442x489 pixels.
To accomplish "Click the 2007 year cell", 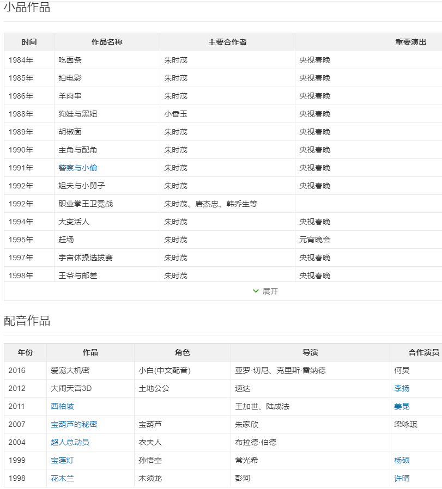I will coord(26,424).
